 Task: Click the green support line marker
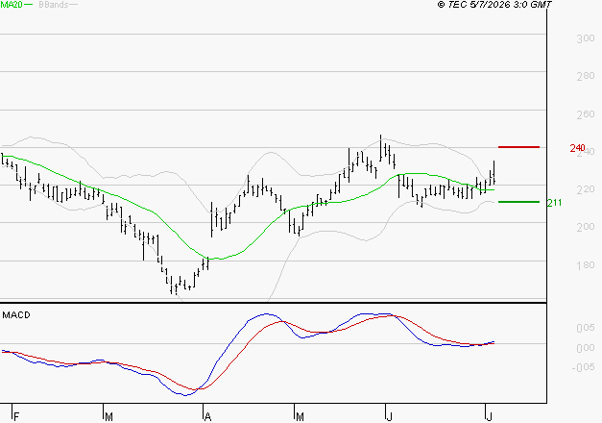coord(518,202)
